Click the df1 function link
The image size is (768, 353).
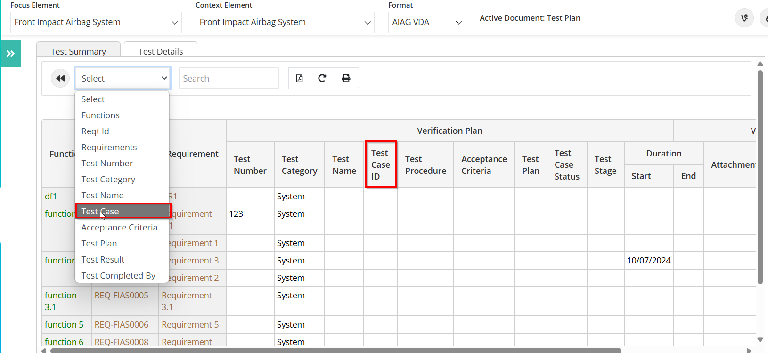51,197
